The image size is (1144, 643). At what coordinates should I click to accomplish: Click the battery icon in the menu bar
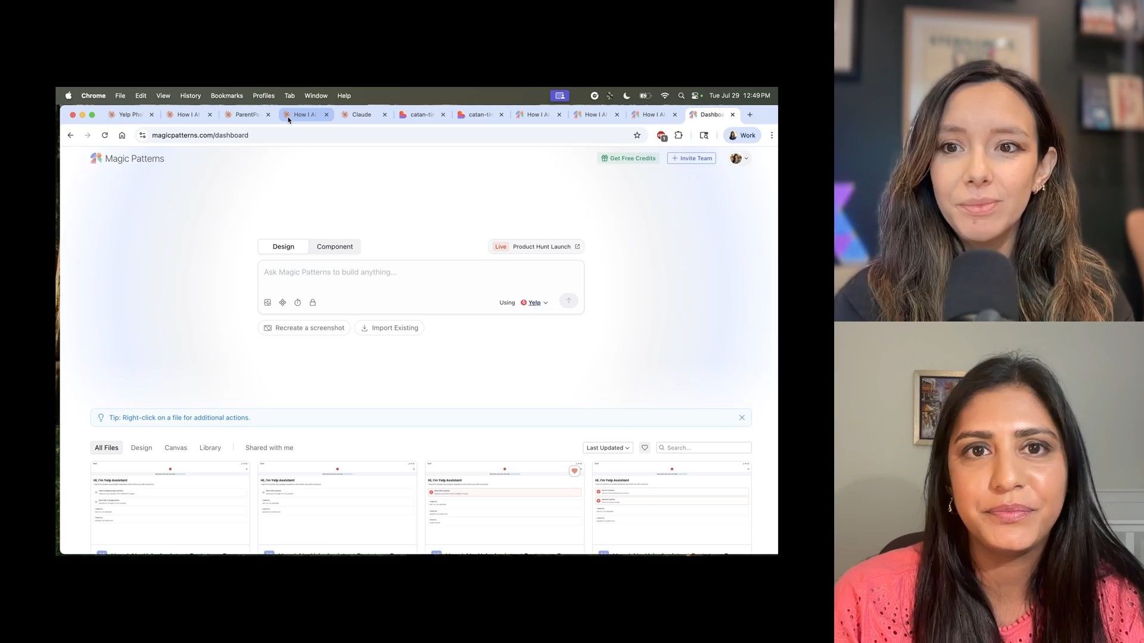(x=645, y=95)
